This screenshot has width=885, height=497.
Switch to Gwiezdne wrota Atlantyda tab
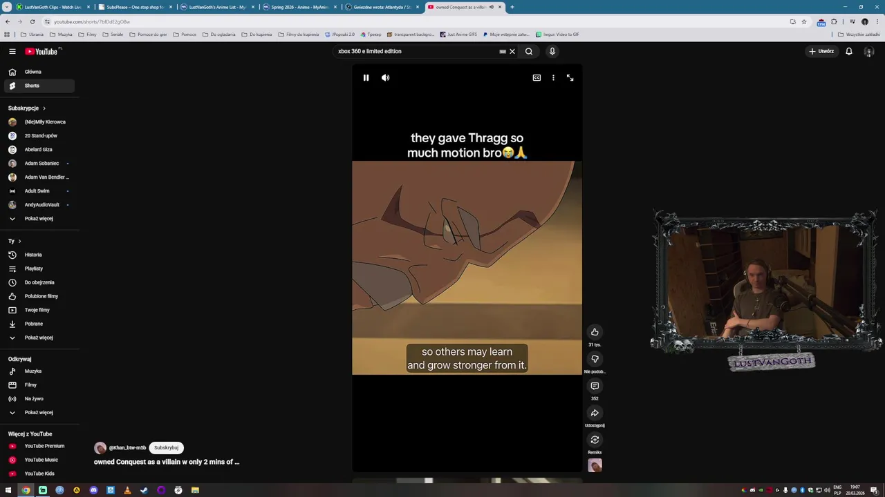[382, 7]
